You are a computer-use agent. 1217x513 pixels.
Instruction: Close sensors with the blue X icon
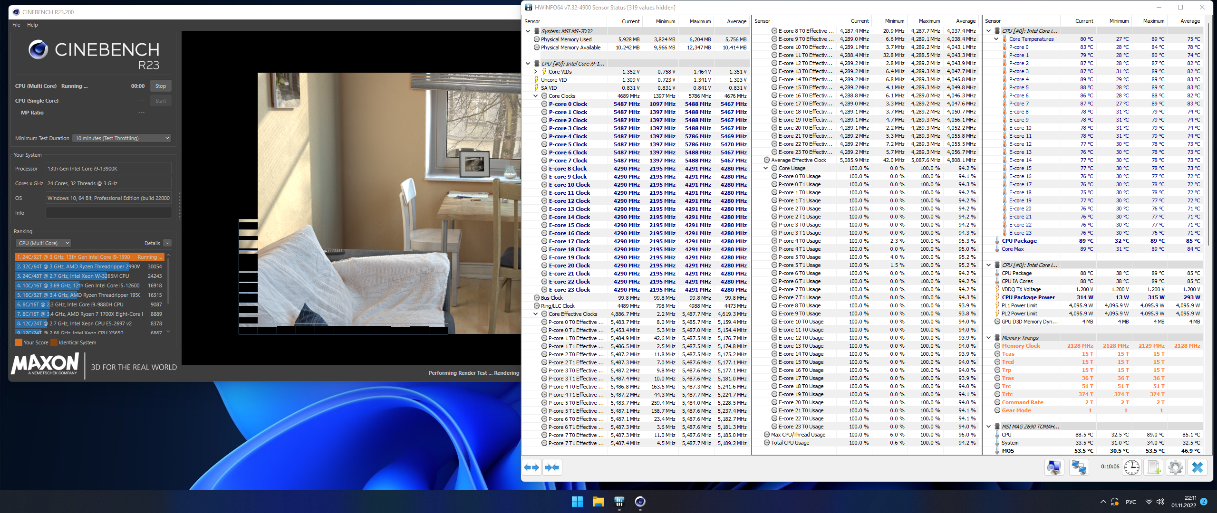1198,467
